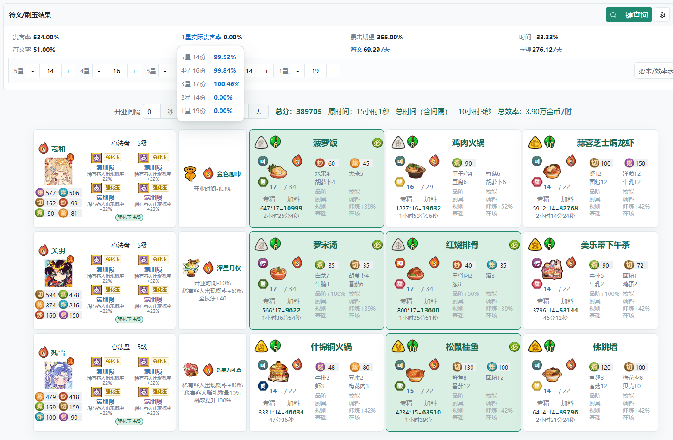Click the 5星 quantity input field
The width and height of the screenshot is (673, 440).
pyautogui.click(x=50, y=71)
